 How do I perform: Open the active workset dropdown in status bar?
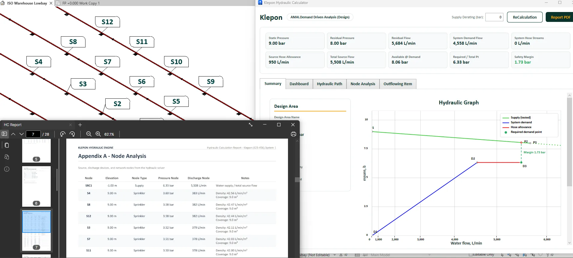point(335,255)
